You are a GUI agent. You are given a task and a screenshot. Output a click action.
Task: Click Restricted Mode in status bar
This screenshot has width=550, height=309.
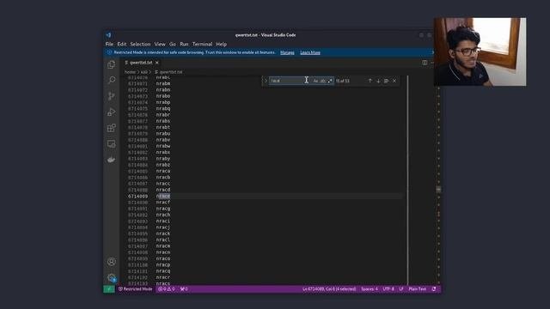click(x=136, y=289)
